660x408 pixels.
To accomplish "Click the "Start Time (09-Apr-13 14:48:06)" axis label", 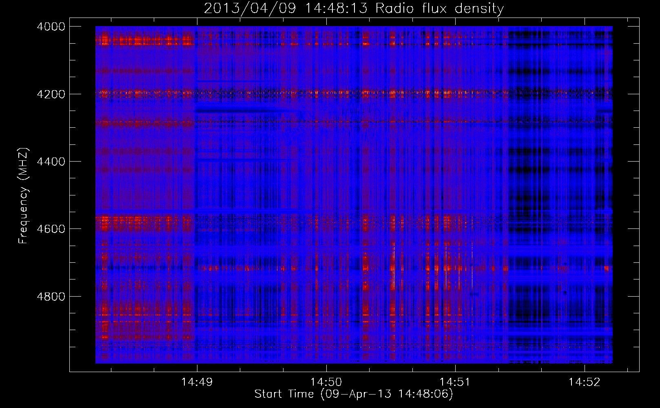I will pyautogui.click(x=354, y=394).
